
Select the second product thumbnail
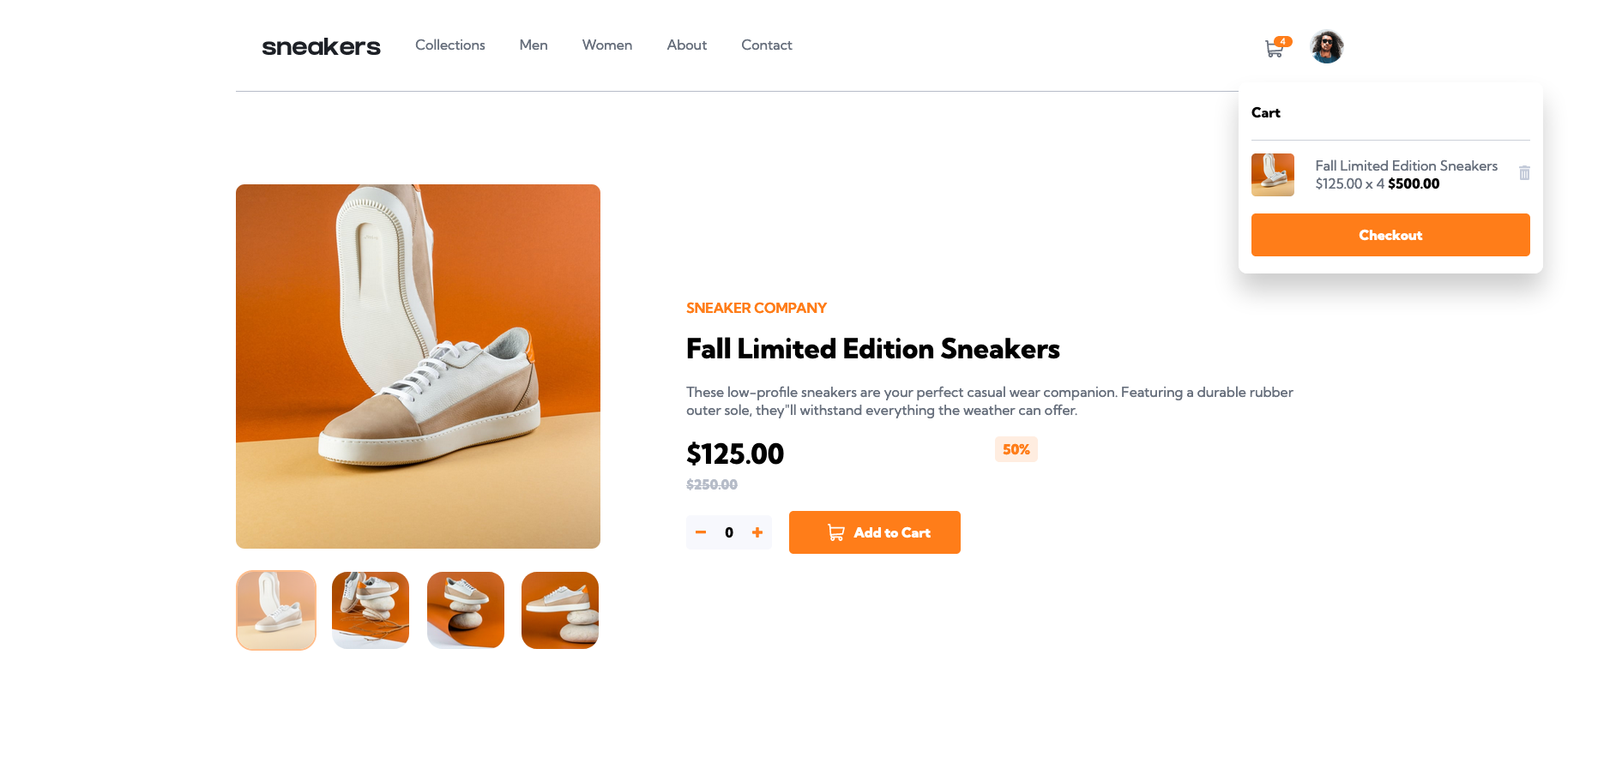(x=371, y=610)
